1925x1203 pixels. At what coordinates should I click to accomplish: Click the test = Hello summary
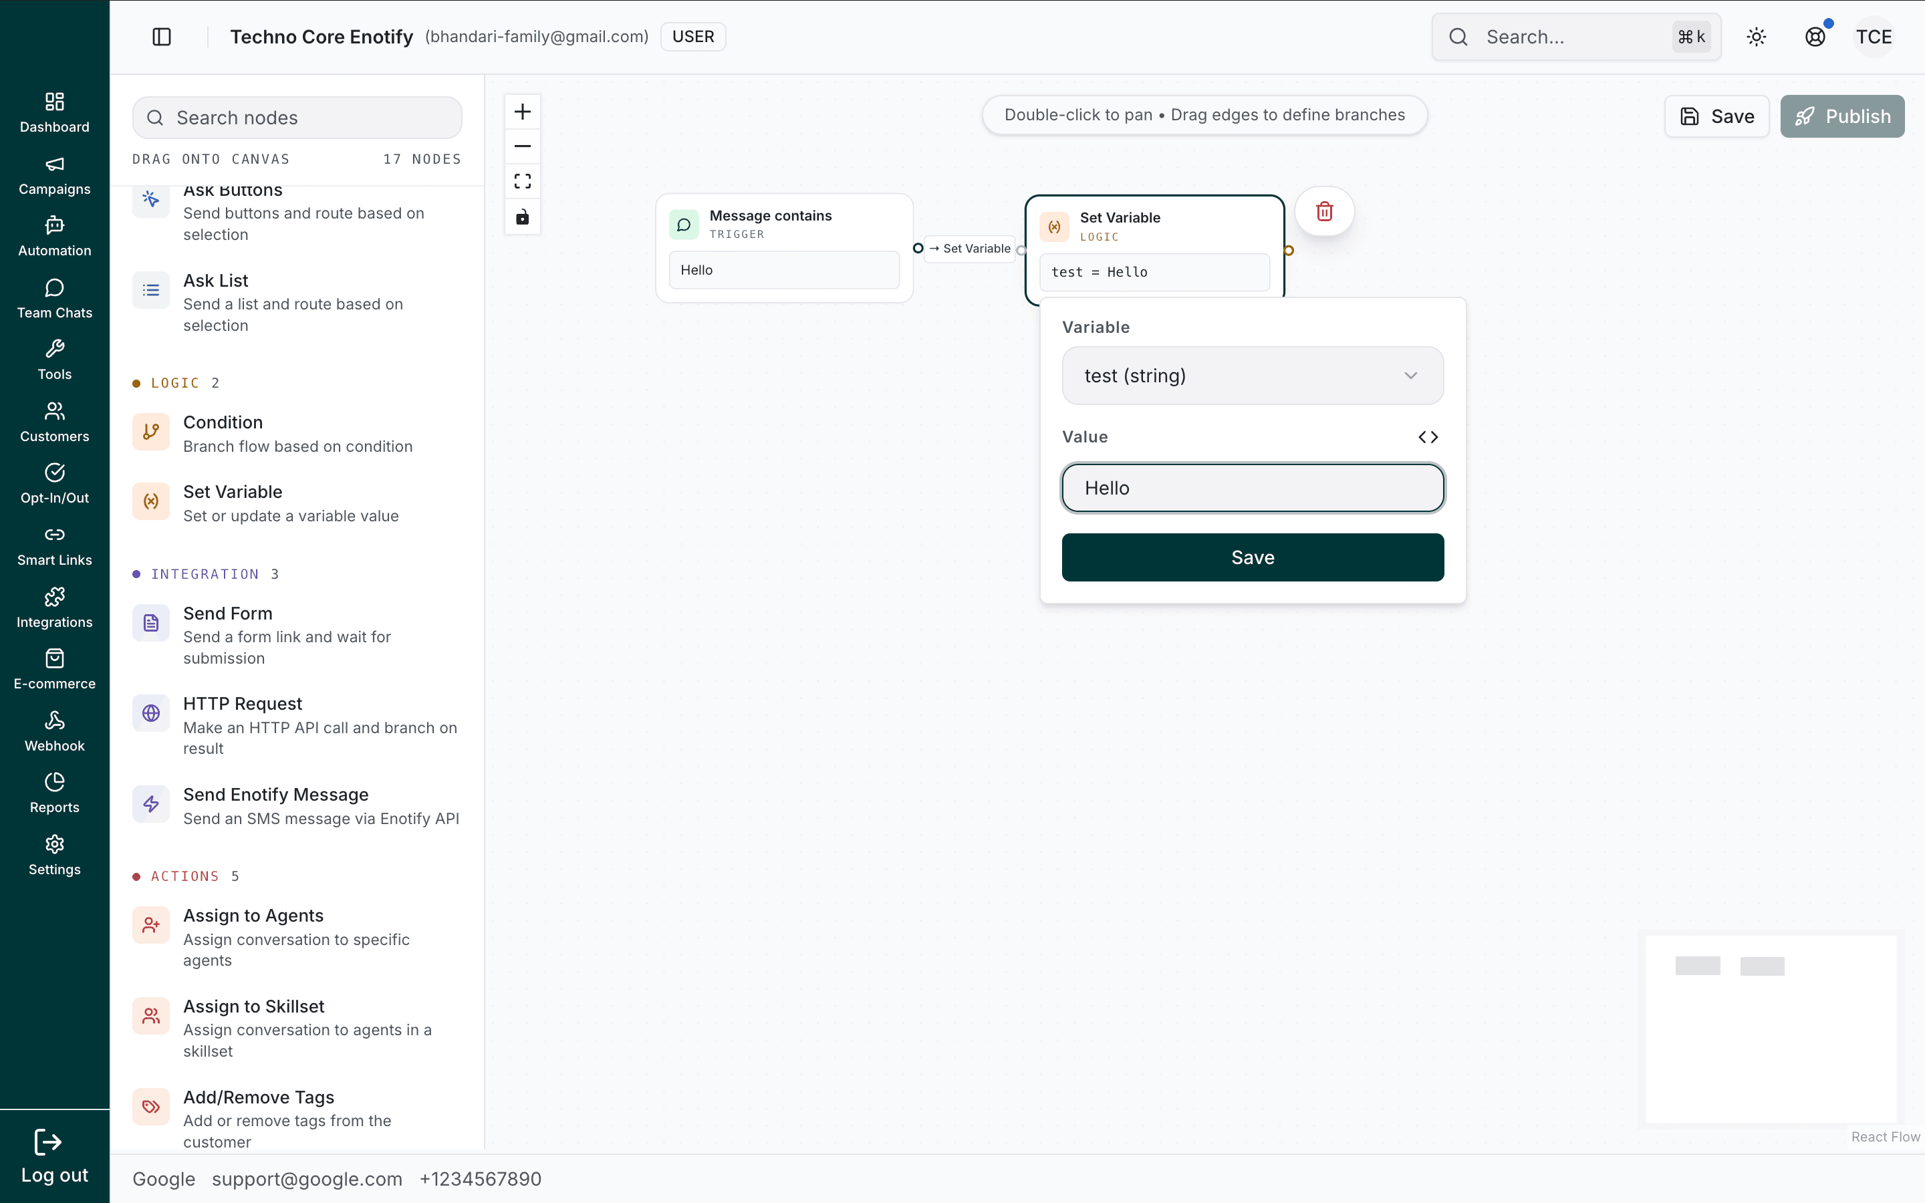1154,272
